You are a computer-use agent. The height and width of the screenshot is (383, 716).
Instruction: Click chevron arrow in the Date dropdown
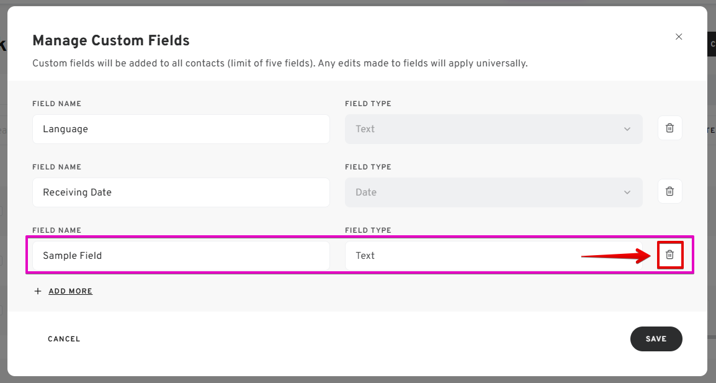tap(627, 192)
